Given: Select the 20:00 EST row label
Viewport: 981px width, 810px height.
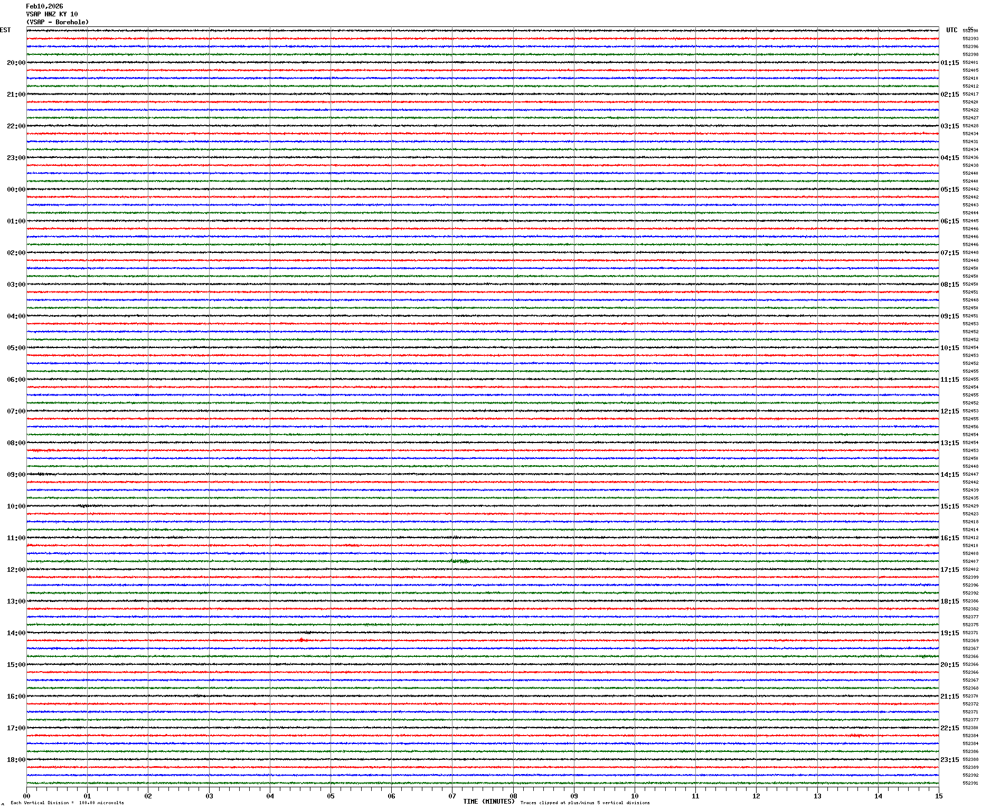Looking at the screenshot, I should click(16, 63).
